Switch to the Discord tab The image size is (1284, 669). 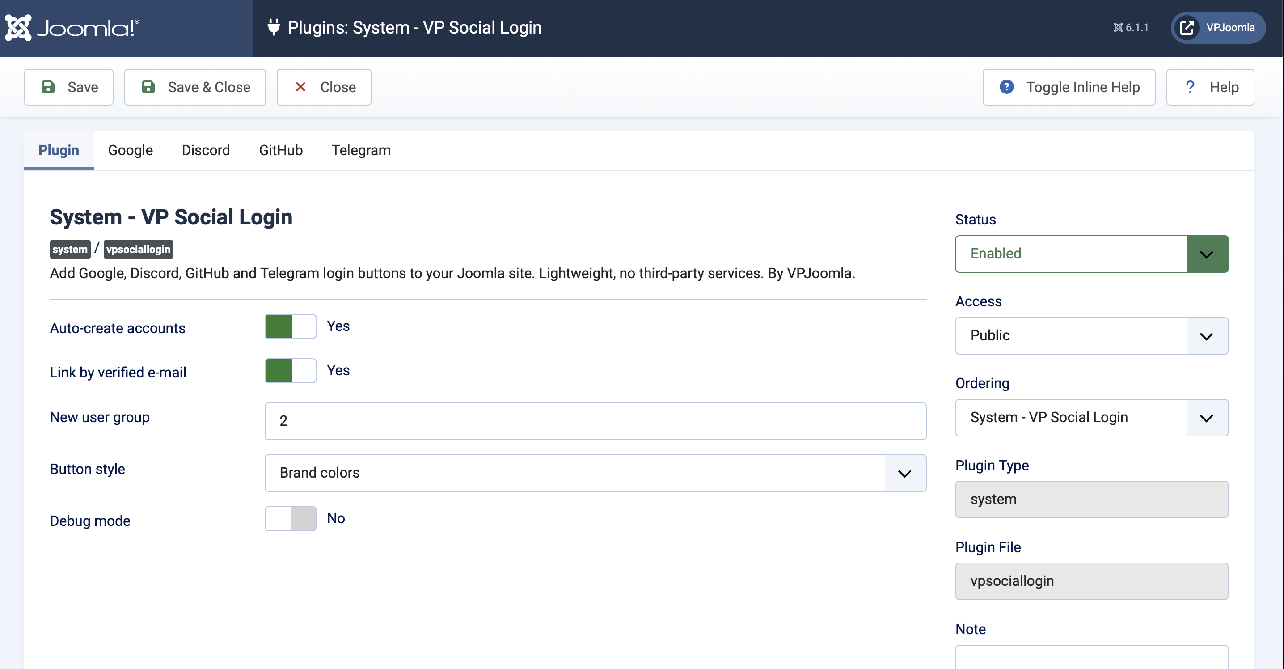point(206,151)
